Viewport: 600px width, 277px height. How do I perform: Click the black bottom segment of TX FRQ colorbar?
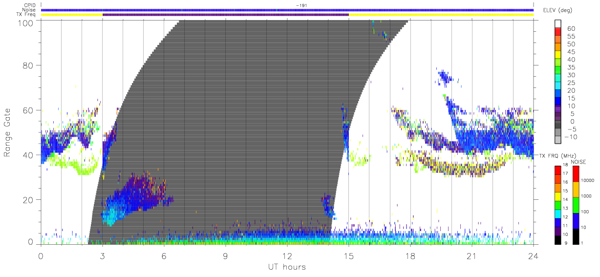click(x=558, y=239)
